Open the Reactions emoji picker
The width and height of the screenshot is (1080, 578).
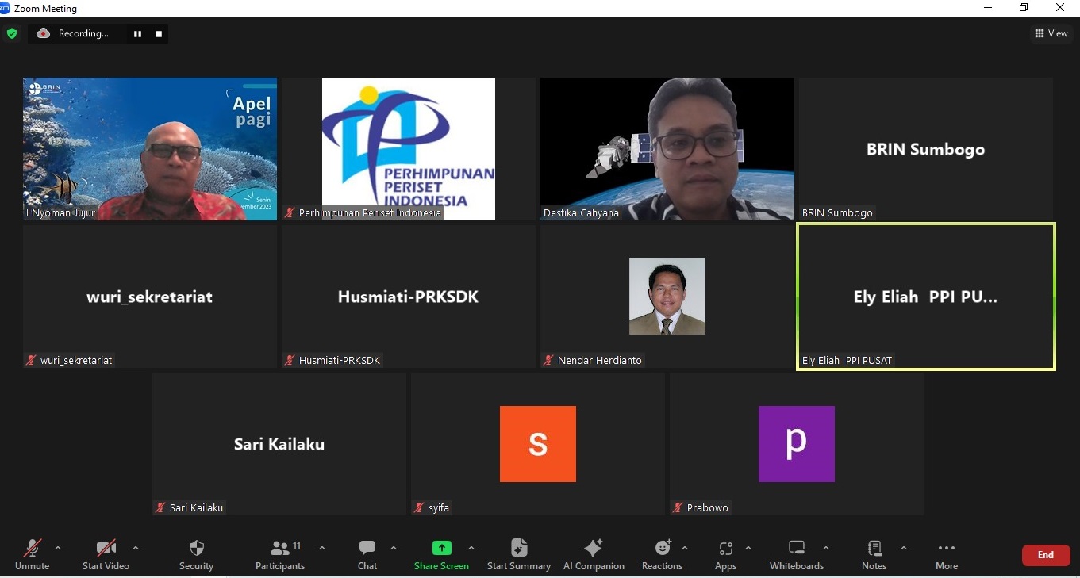click(x=662, y=554)
